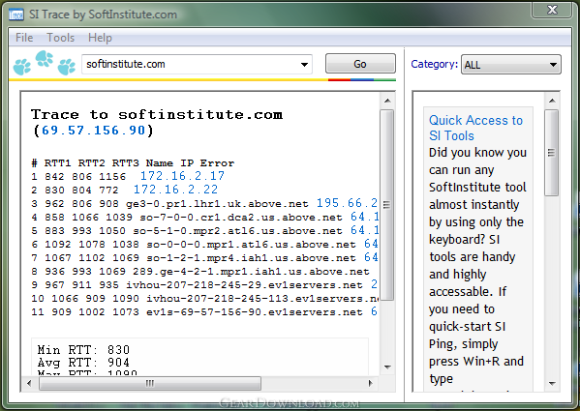Click the 69.57.156.90 IP link
580x411 pixels.
click(x=93, y=131)
